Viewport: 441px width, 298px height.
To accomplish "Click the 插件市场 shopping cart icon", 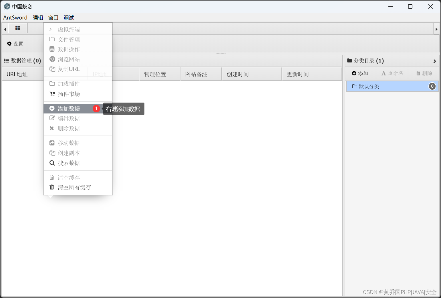I will (x=52, y=94).
